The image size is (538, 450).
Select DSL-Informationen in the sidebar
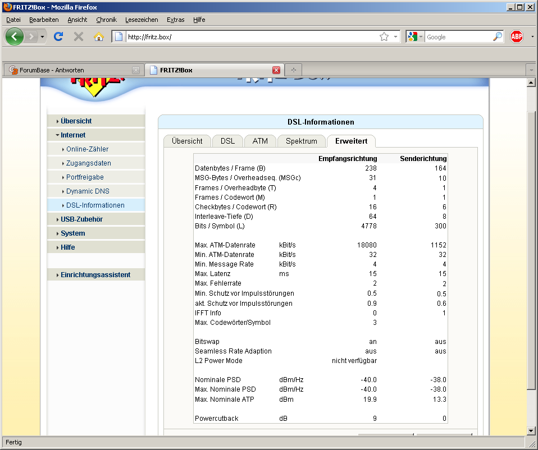95,205
